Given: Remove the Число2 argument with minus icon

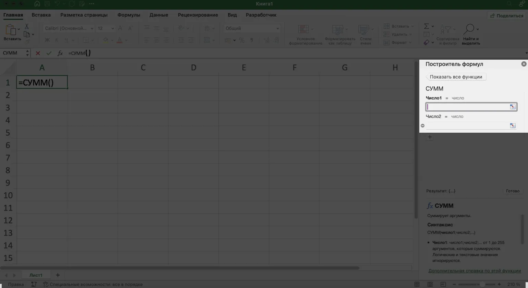Looking at the screenshot, I should 422,125.
